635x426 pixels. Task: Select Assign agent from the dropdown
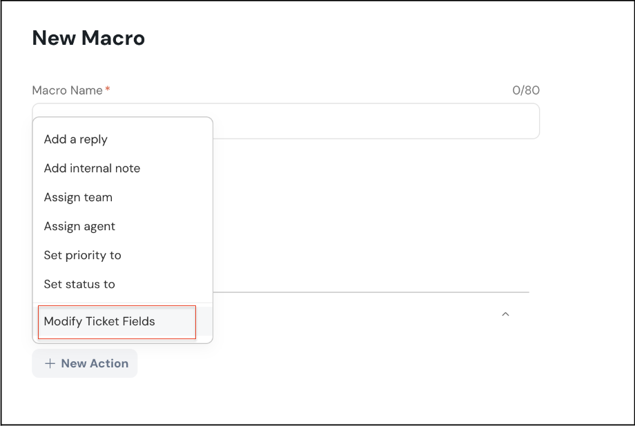click(79, 226)
